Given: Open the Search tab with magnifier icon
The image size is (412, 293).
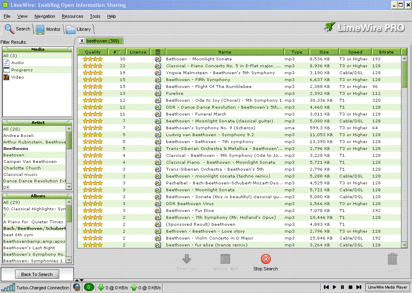Looking at the screenshot, I should click(x=17, y=29).
